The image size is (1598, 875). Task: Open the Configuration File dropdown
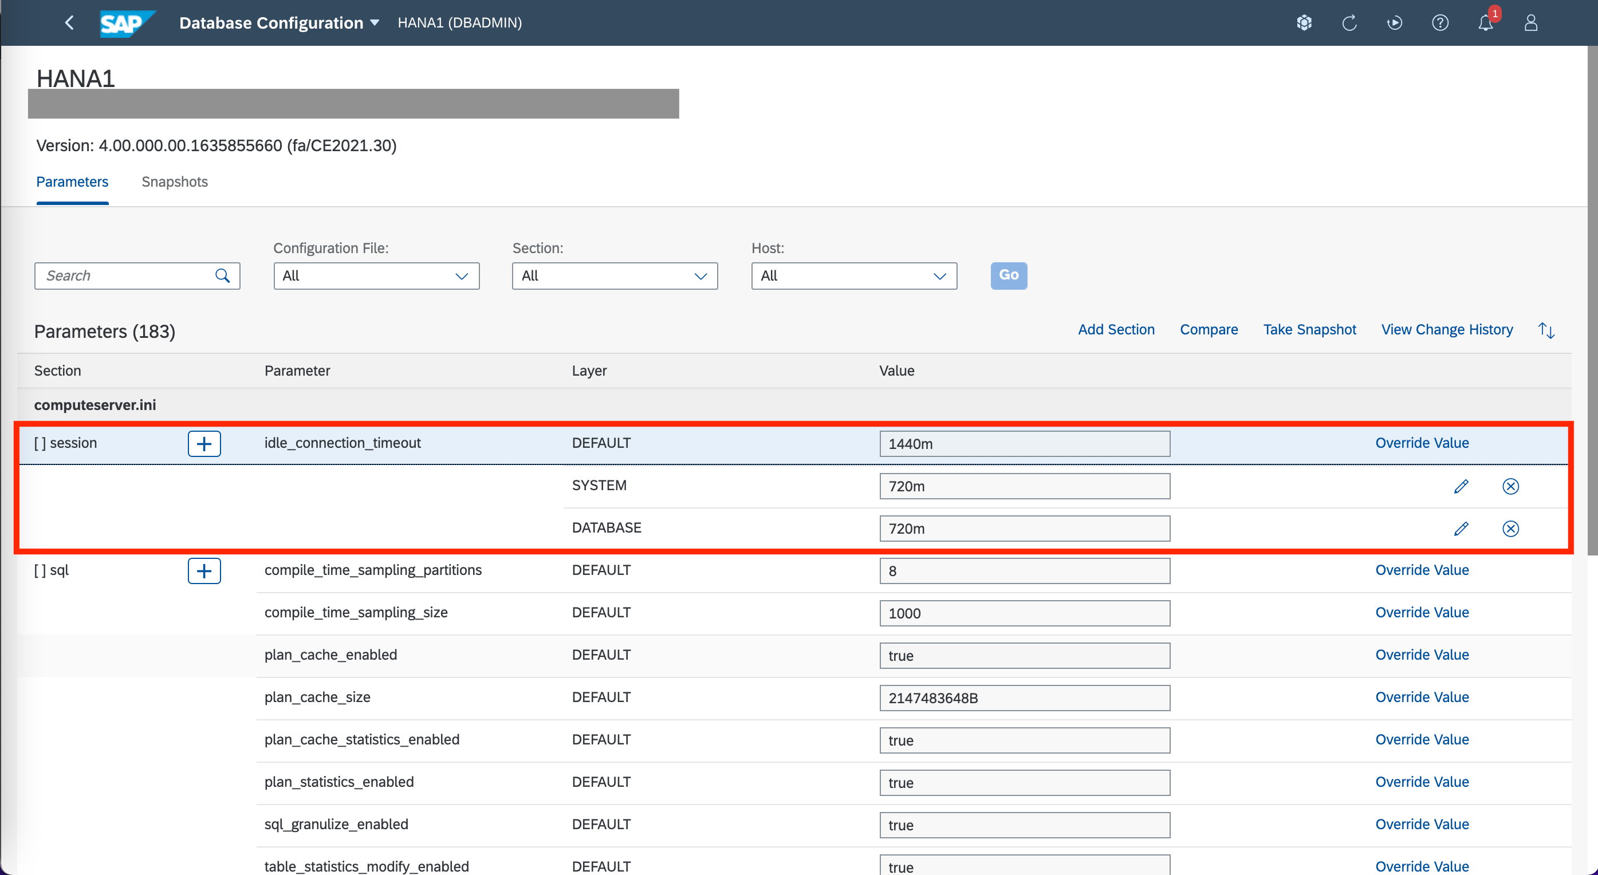point(376,276)
